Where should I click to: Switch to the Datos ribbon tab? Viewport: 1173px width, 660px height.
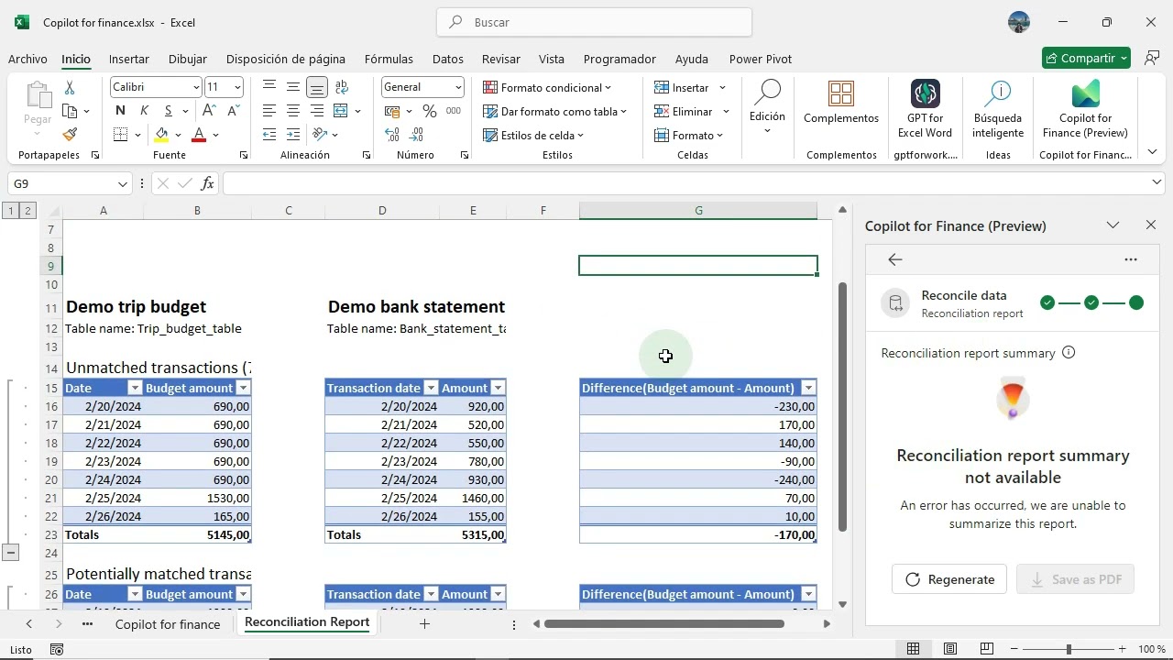tap(448, 59)
